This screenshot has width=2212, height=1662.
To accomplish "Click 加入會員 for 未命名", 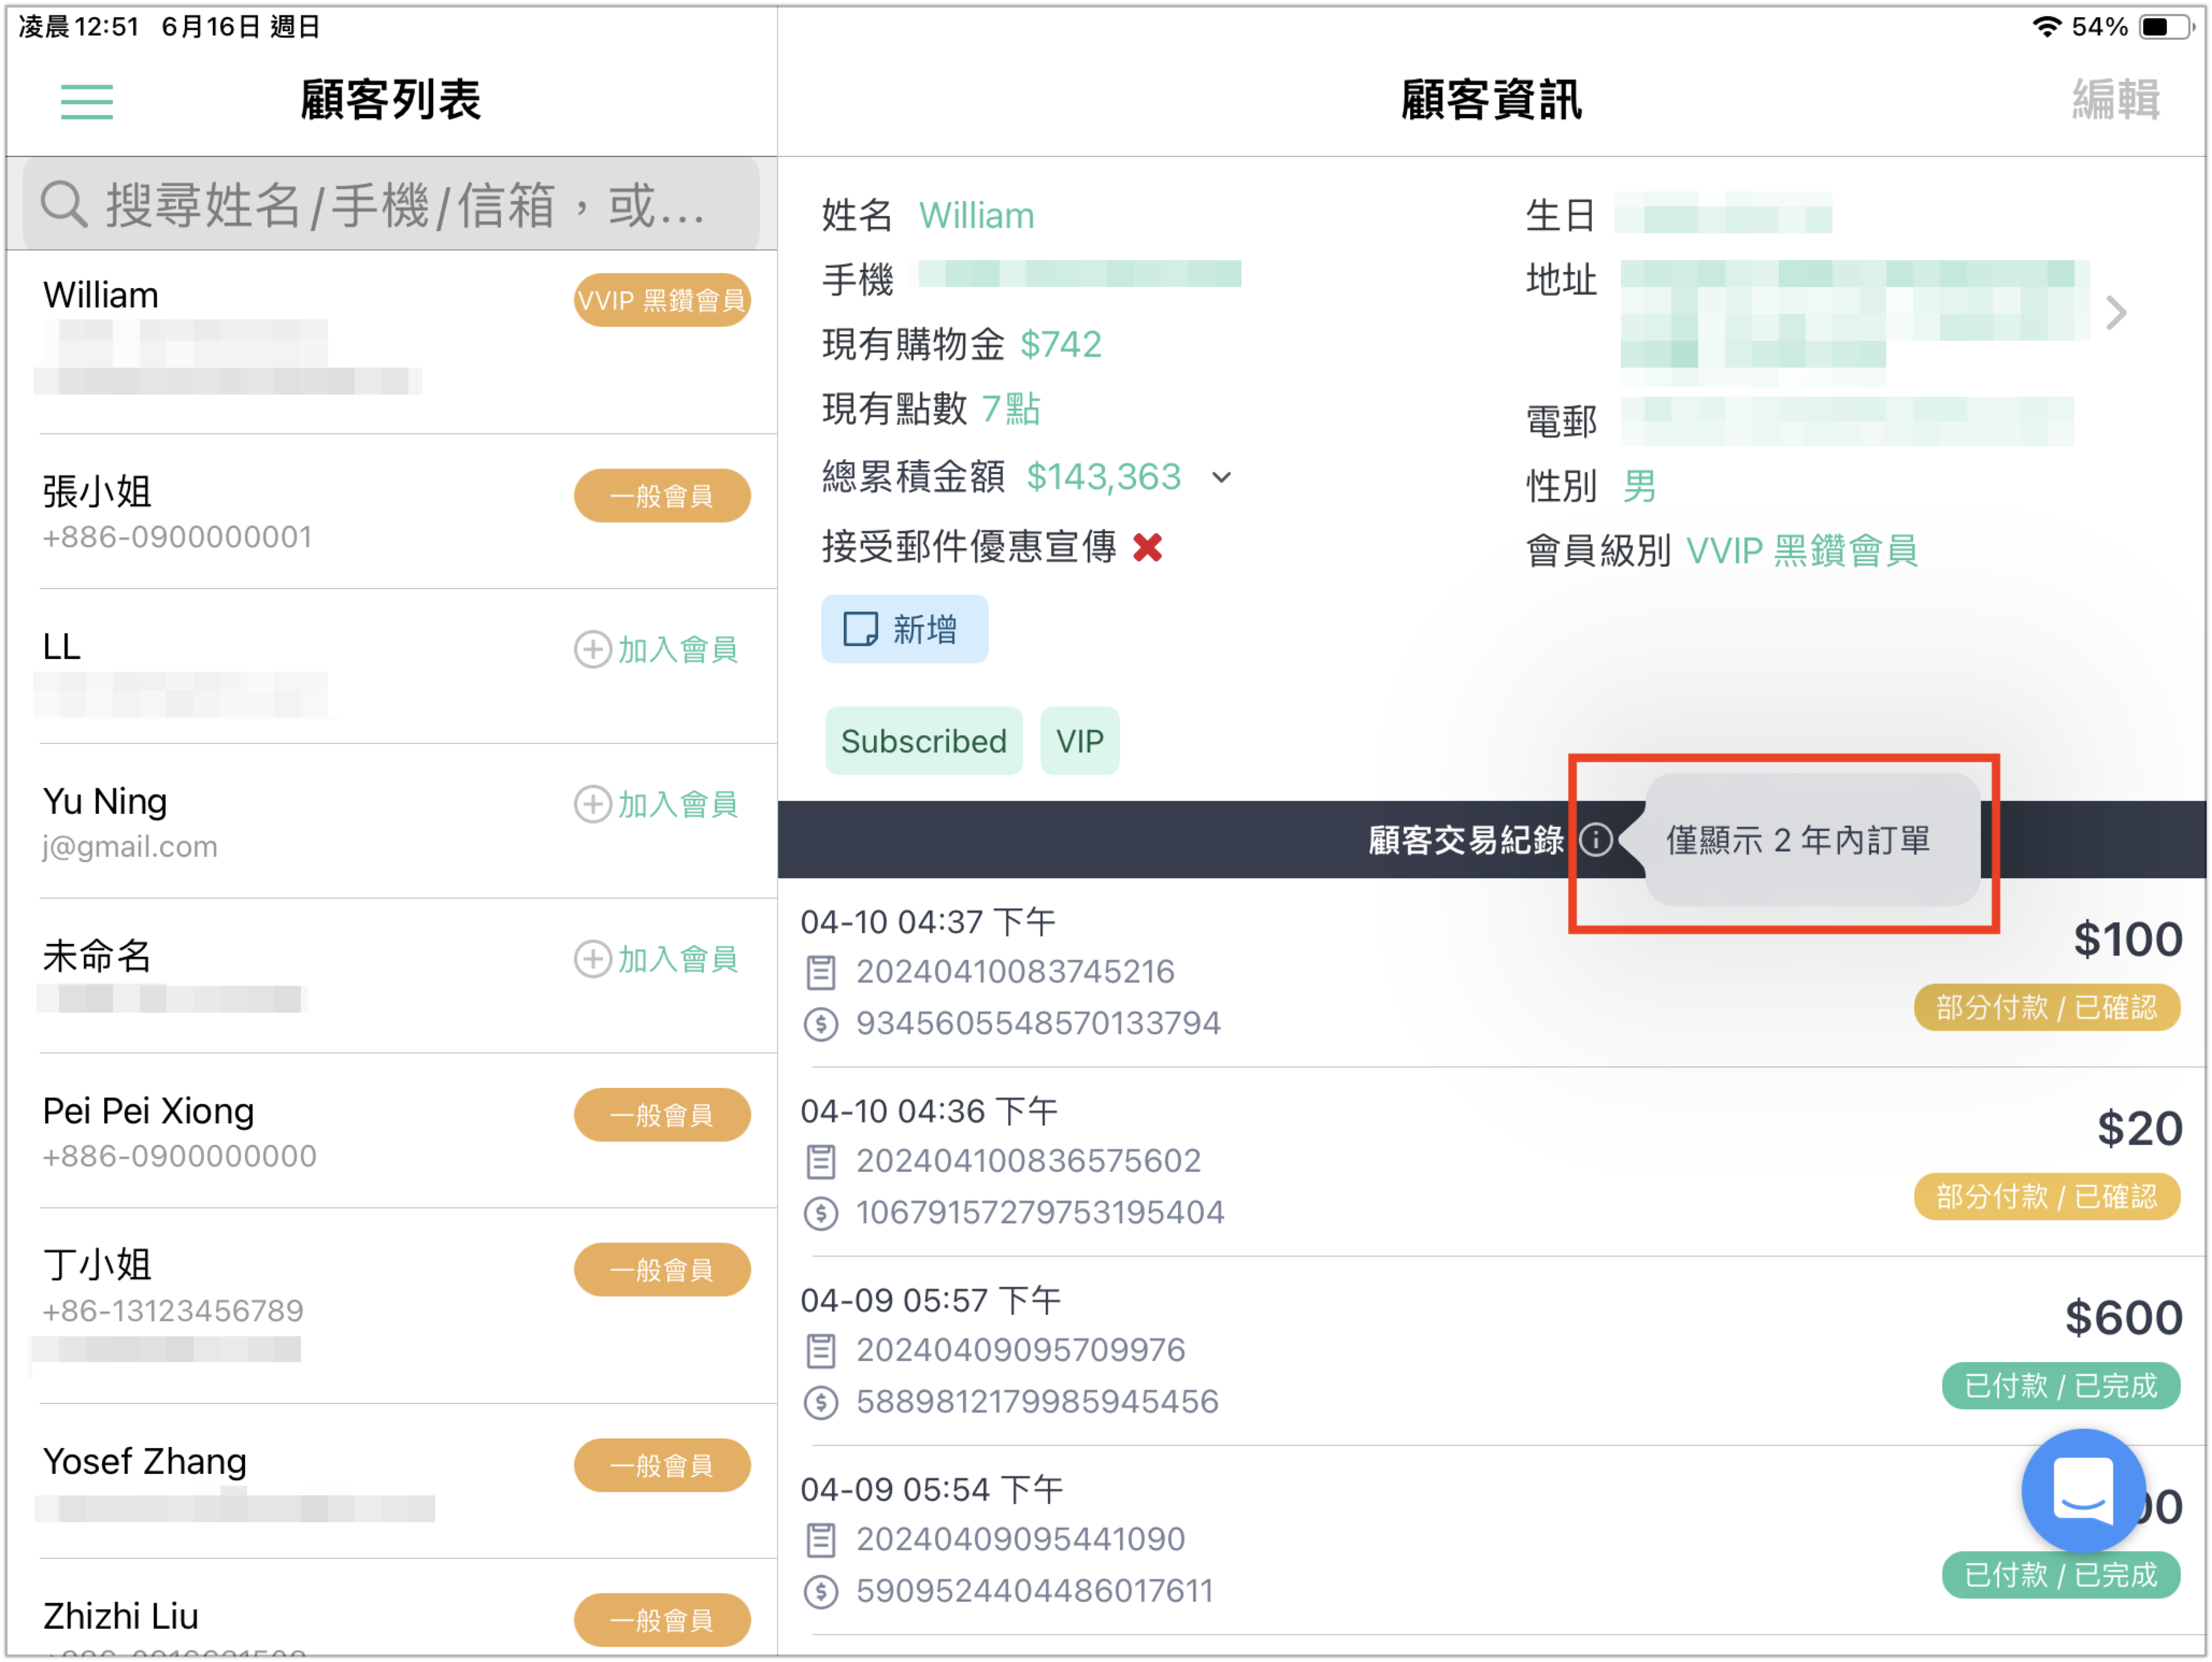I will click(x=657, y=959).
